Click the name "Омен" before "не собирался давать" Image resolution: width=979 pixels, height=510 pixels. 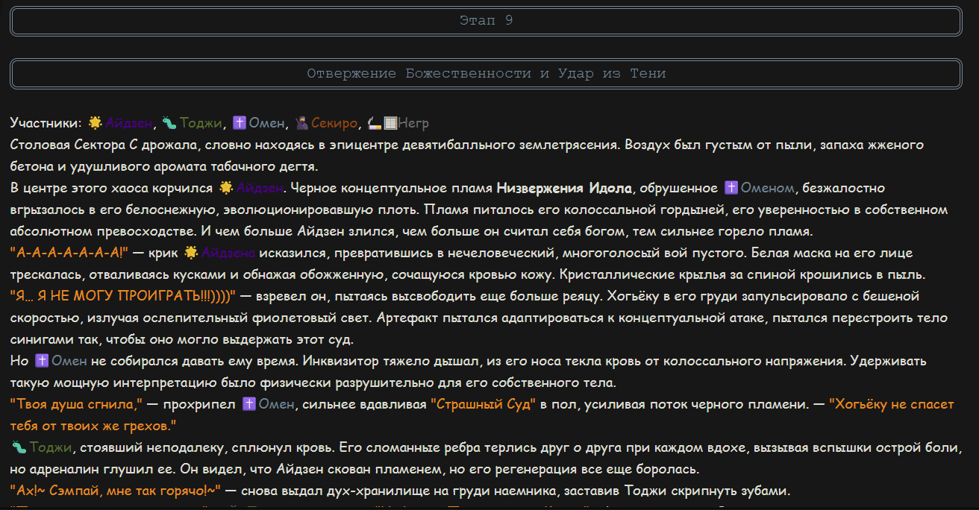pyautogui.click(x=69, y=361)
